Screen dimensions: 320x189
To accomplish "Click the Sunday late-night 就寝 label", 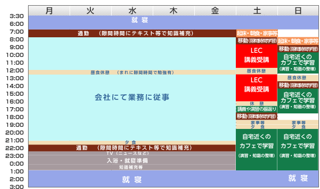I will [x=298, y=178].
